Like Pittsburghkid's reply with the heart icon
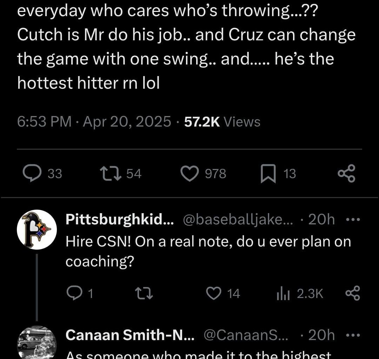Viewport: 379px width, 359px height. (214, 294)
